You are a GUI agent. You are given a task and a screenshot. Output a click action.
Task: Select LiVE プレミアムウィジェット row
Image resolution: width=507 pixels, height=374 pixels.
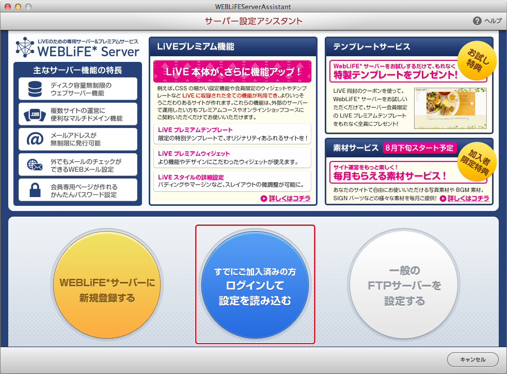pos(232,158)
